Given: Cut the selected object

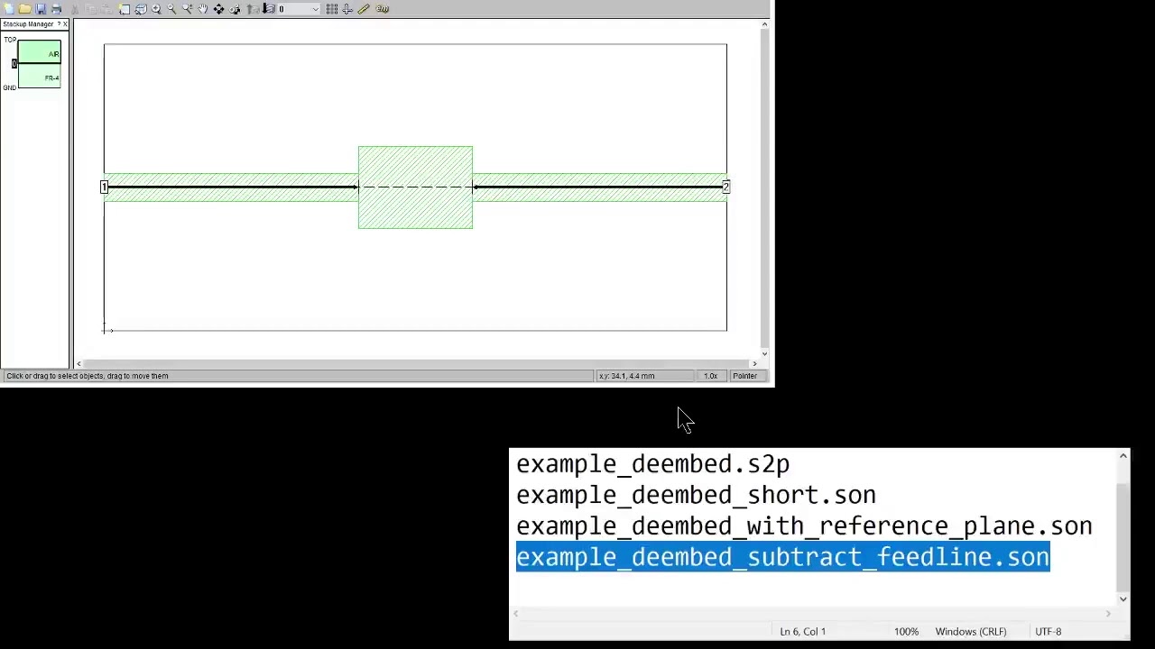Looking at the screenshot, I should [74, 9].
